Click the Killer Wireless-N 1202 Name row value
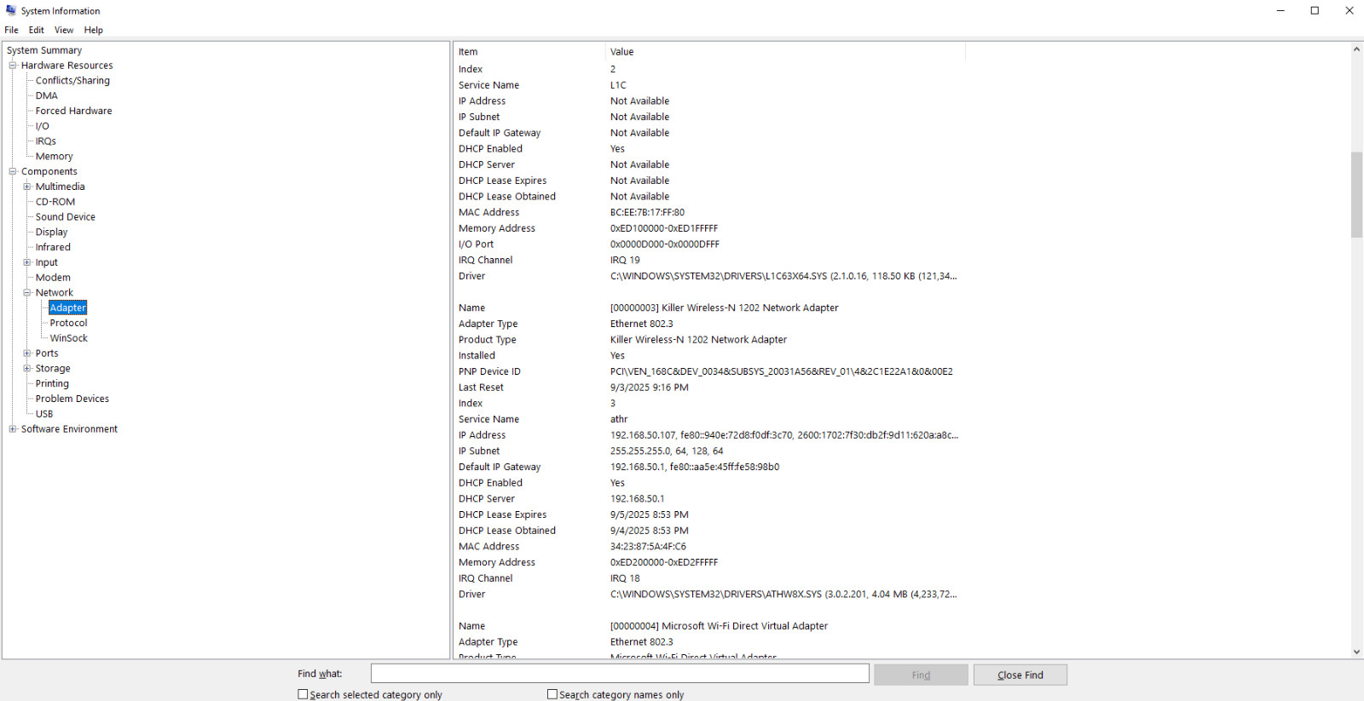This screenshot has width=1364, height=701. coord(725,307)
